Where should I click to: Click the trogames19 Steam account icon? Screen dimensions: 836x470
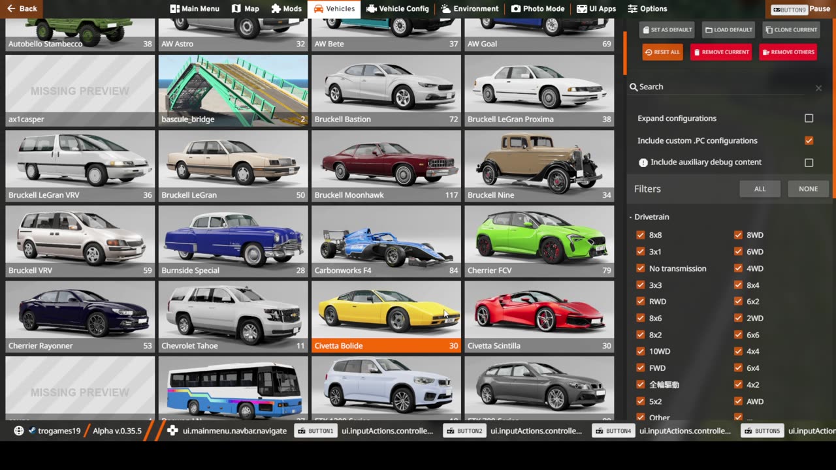32,431
